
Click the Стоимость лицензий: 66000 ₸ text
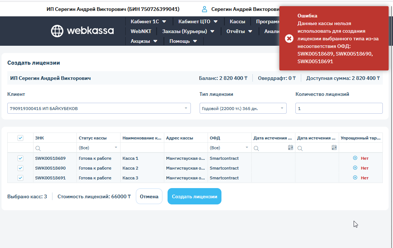[94, 196]
